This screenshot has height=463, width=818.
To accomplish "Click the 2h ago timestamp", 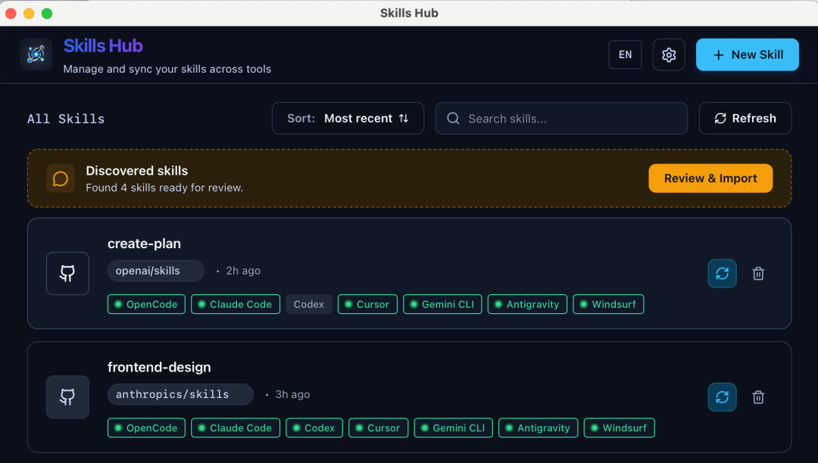I will point(243,271).
